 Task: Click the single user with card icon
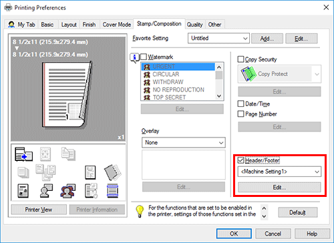[46, 191]
